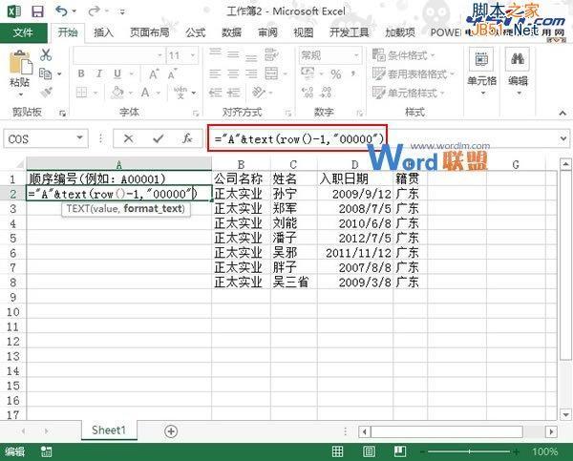Click the Wrap Text icon
Viewport: 573px width, 461px height.
coord(271,54)
